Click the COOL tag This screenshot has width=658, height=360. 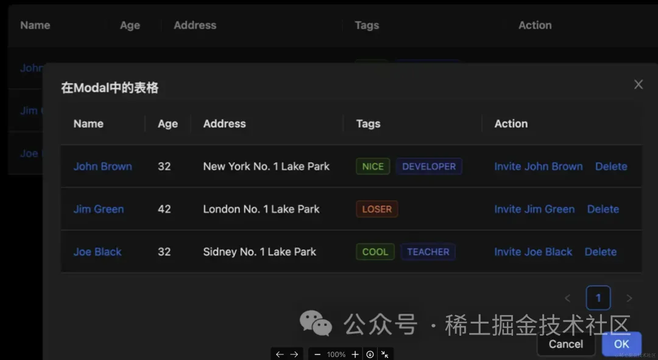click(375, 252)
